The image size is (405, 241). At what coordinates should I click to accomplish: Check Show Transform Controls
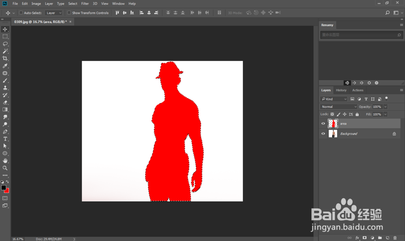(69, 13)
